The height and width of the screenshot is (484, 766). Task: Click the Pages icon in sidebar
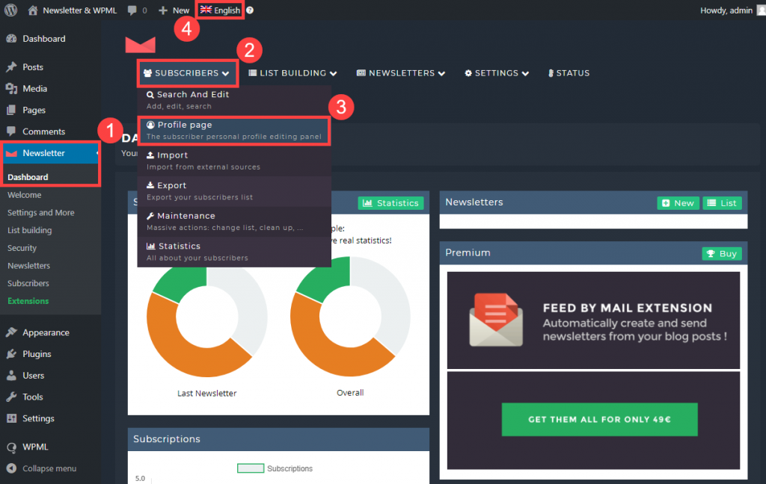tap(12, 111)
